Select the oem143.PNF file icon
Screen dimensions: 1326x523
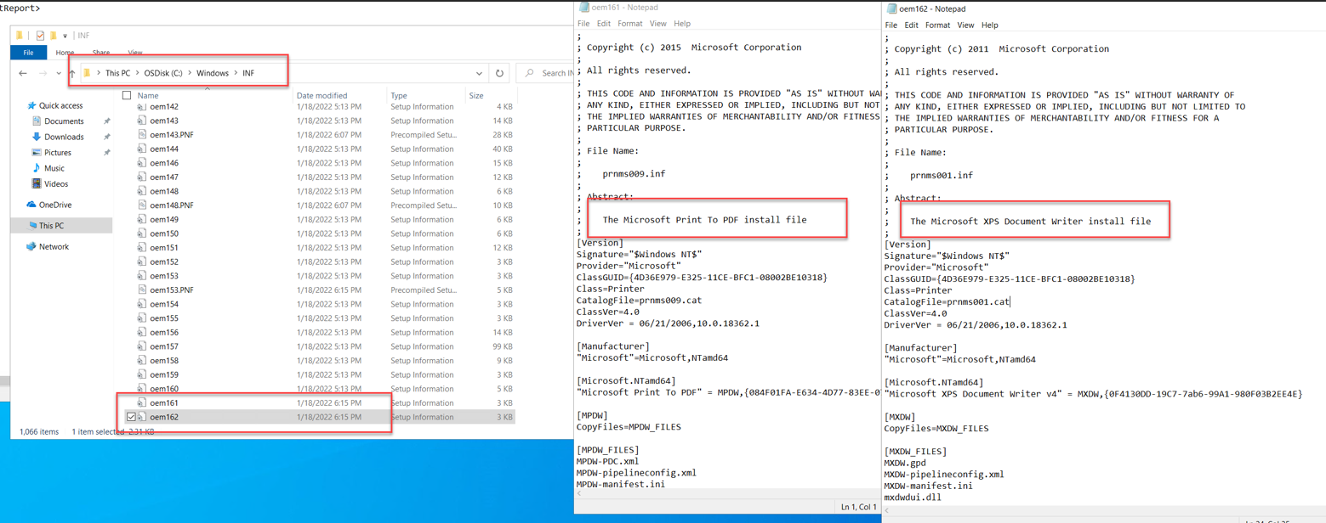click(x=142, y=135)
